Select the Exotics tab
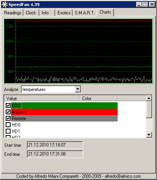Screen dimensions: 157x180 [64, 13]
